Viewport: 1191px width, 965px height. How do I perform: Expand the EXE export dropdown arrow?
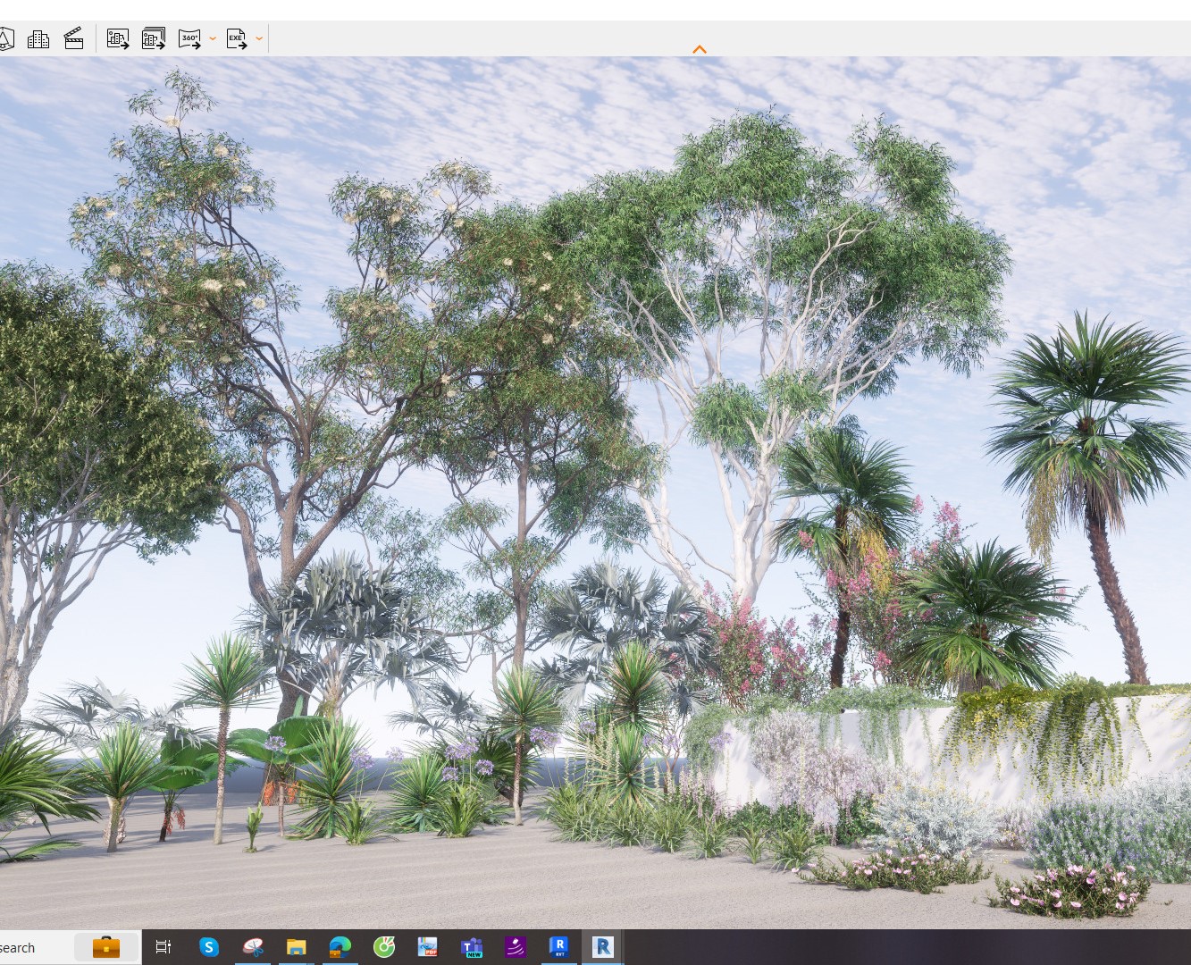tap(259, 39)
